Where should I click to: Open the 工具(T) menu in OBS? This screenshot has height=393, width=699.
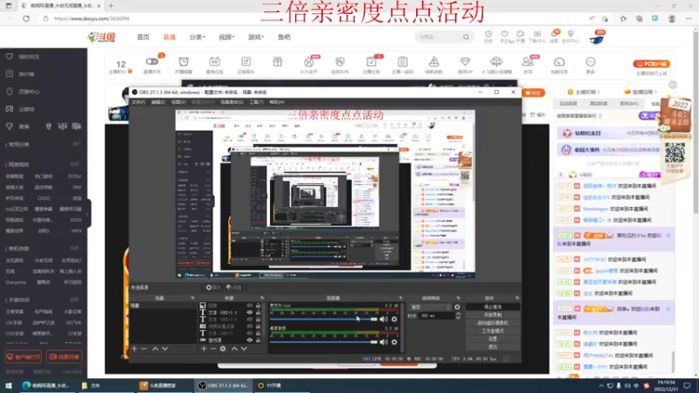[256, 102]
